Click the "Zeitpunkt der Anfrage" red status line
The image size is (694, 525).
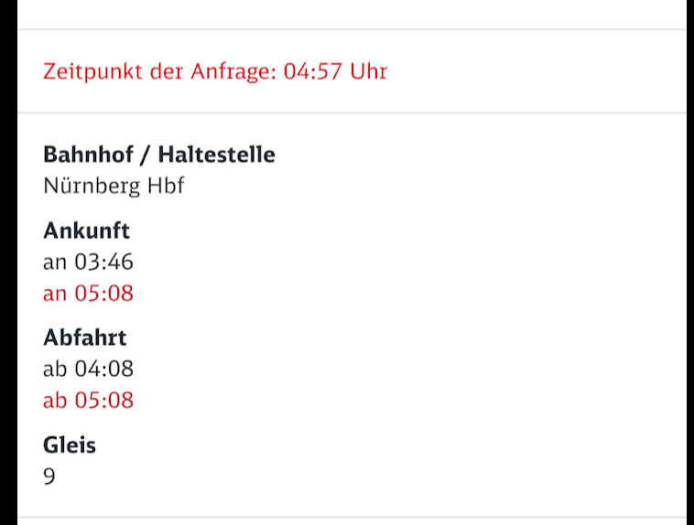[214, 71]
